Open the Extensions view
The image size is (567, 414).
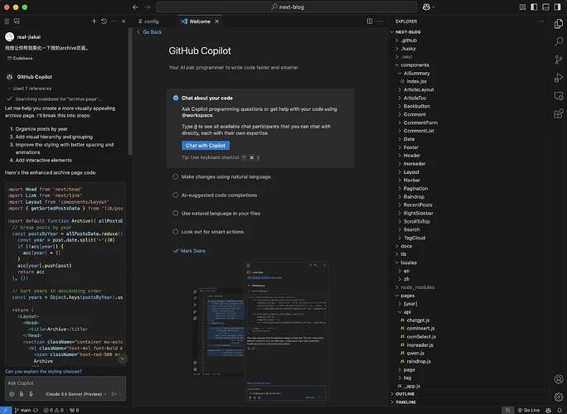(559, 113)
